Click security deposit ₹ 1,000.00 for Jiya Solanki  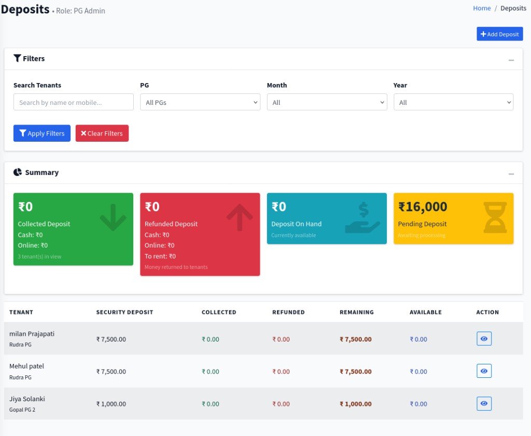(111, 404)
